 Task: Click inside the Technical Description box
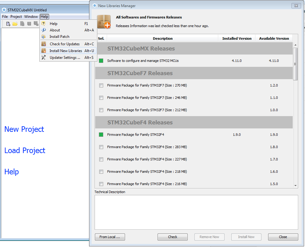tap(196, 212)
